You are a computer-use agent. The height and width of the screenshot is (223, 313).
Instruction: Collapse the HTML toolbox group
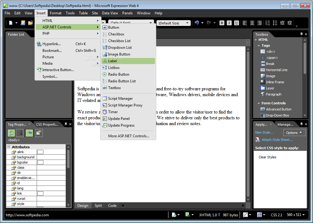pyautogui.click(x=256, y=40)
